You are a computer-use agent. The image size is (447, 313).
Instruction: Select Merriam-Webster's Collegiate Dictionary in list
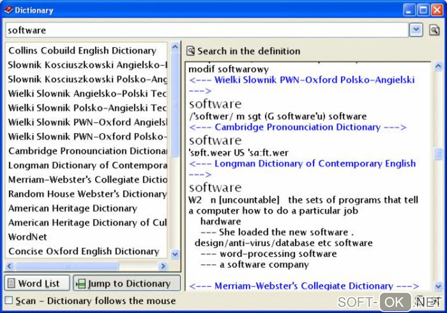point(86,179)
